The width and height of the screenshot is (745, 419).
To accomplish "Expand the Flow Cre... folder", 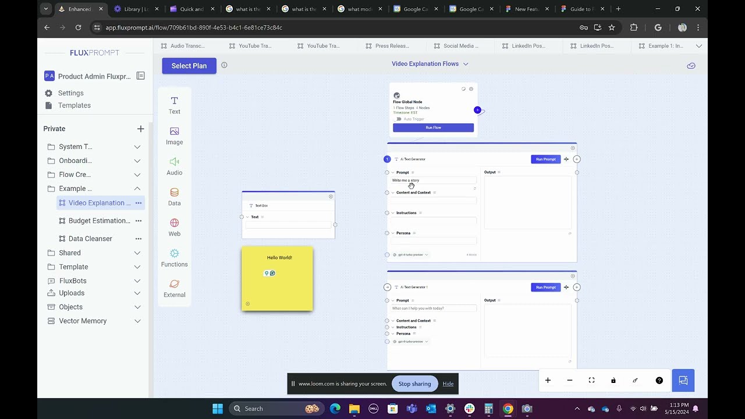I will pyautogui.click(x=137, y=175).
